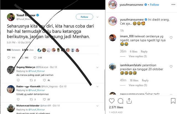Open the comment bubble icon under the post
Screen dimensions: 177x114
pos(121,101)
